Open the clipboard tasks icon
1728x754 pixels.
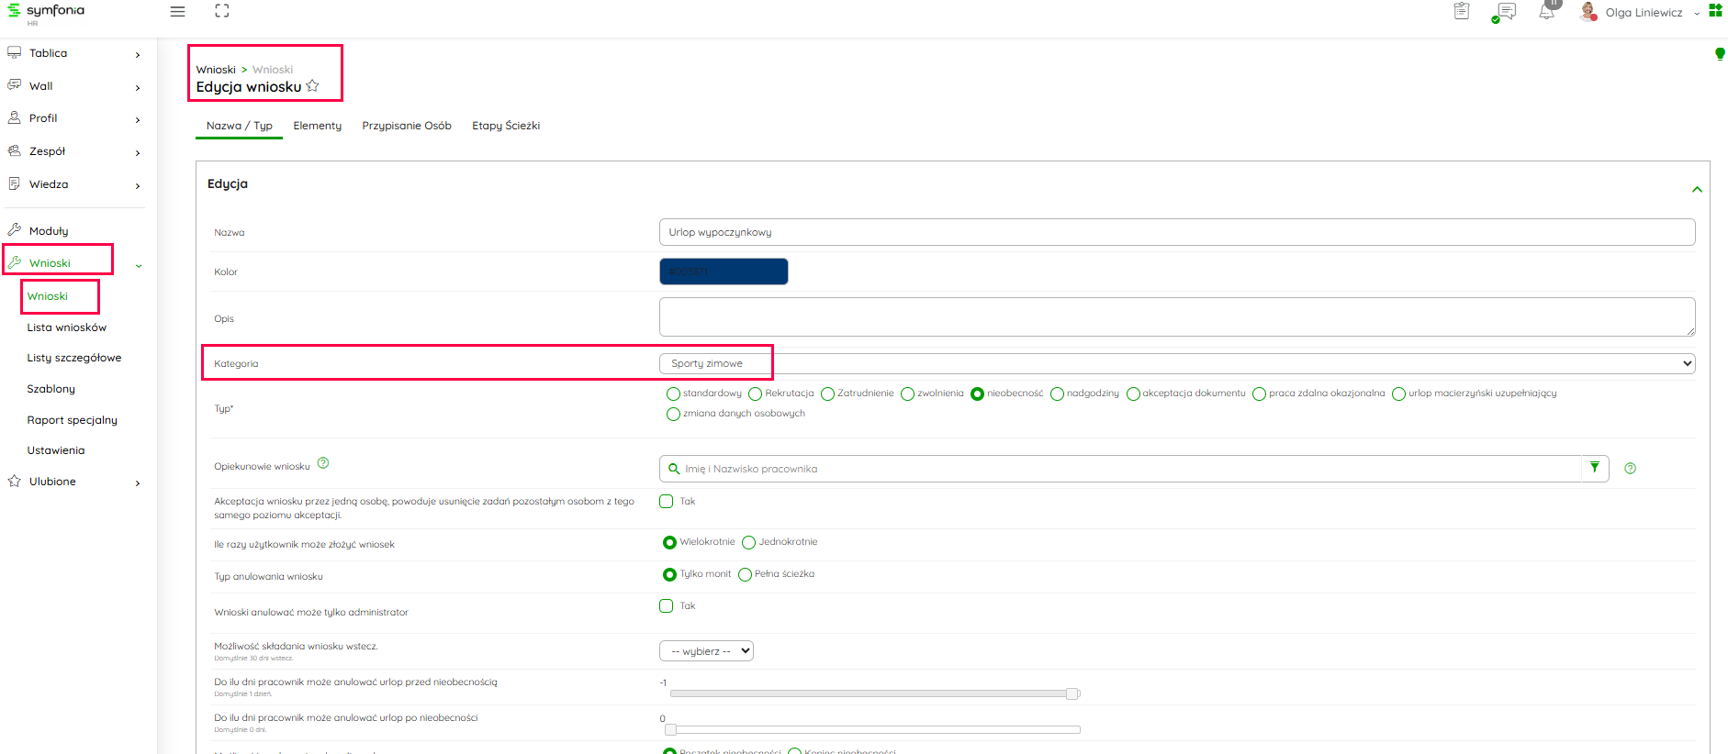[x=1462, y=12]
